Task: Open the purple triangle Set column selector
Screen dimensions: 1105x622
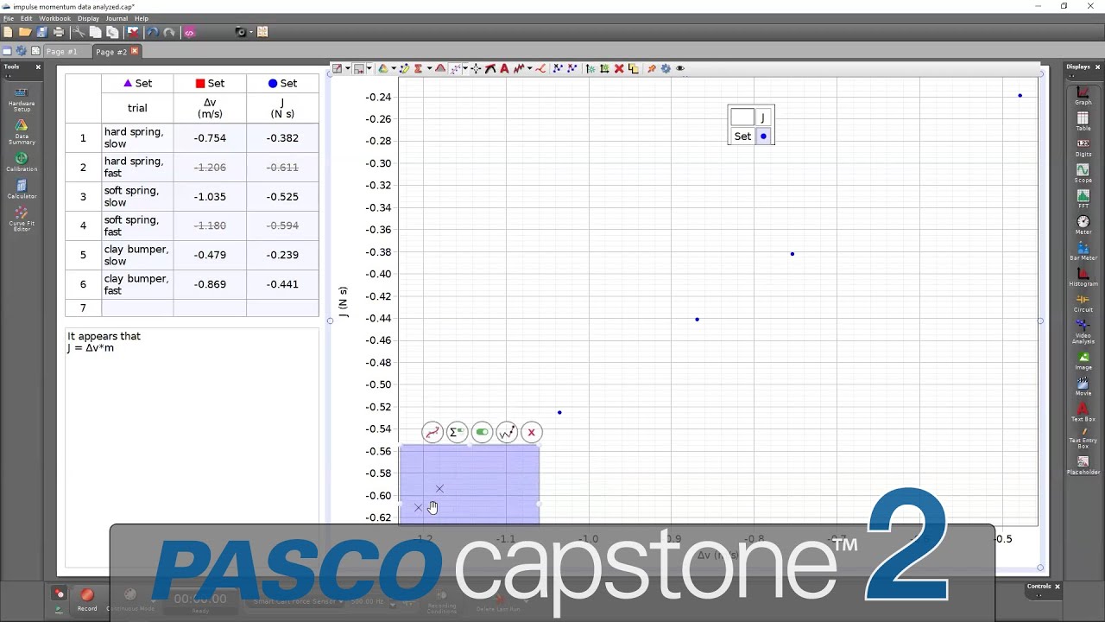Action: click(x=137, y=84)
